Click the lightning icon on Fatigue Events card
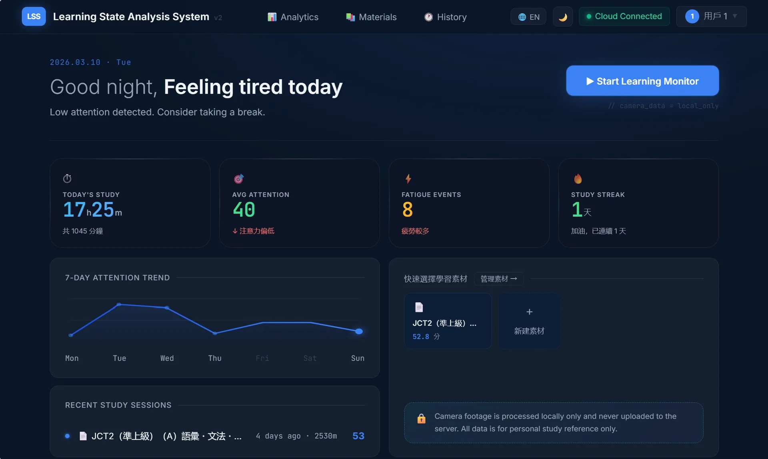Image resolution: width=768 pixels, height=459 pixels. pos(408,178)
